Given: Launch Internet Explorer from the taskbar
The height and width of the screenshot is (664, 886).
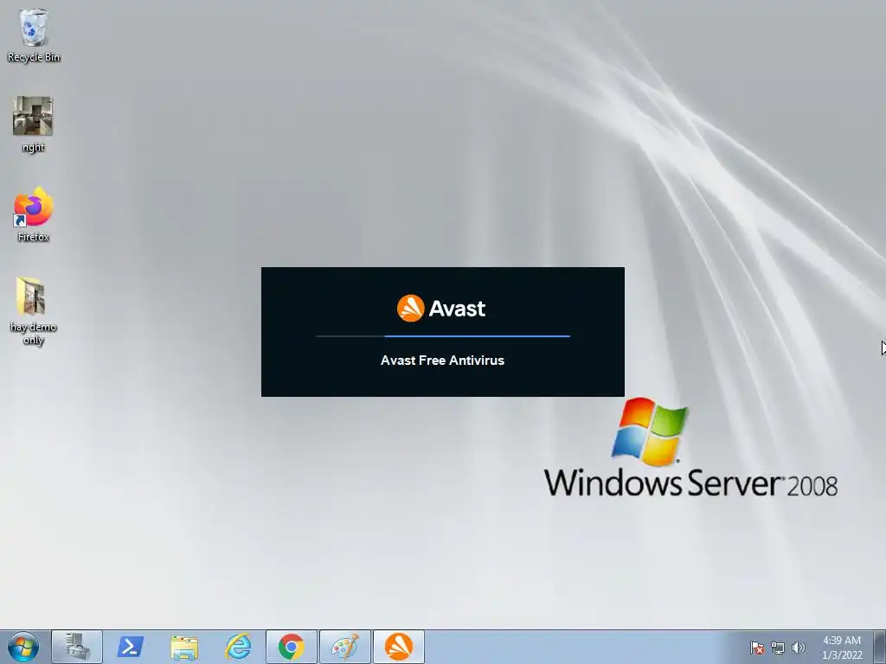Looking at the screenshot, I should coord(238,647).
